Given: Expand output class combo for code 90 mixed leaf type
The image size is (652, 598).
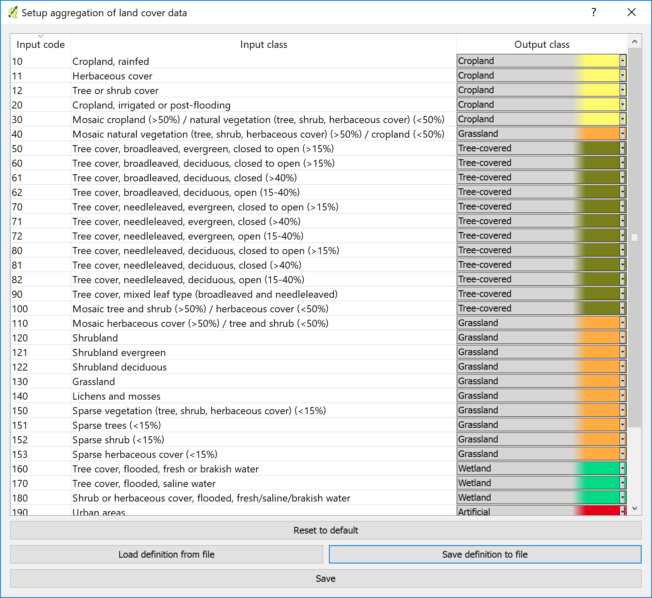Looking at the screenshot, I should click(541, 294).
